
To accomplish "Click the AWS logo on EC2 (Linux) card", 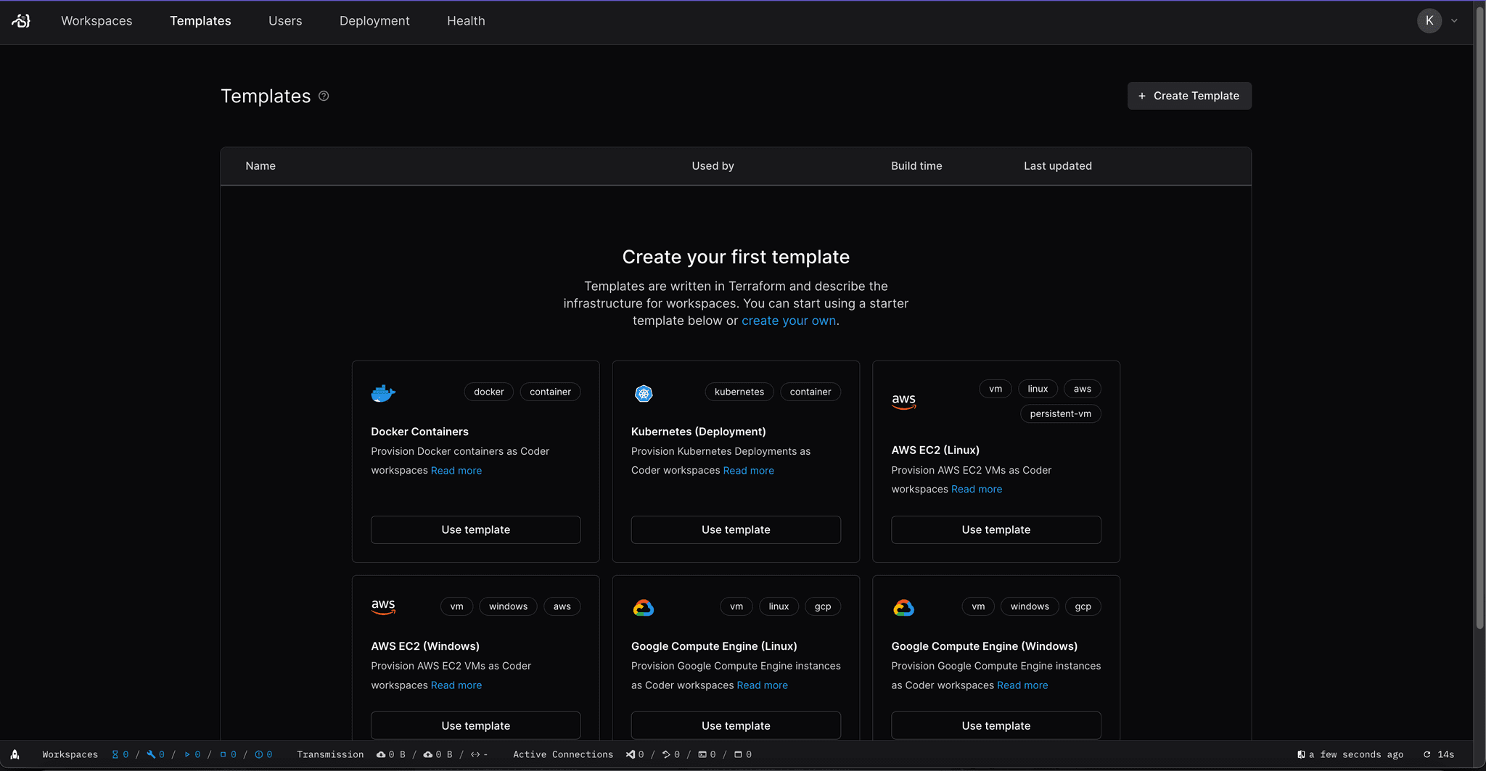I will [x=904, y=401].
